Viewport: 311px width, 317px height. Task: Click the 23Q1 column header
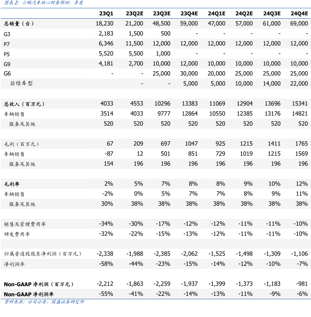click(106, 14)
